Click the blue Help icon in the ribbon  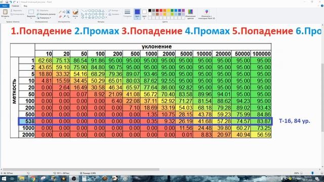tap(322, 6)
